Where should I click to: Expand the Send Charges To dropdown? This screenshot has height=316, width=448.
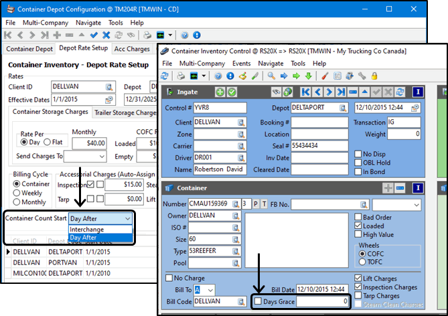[101, 156]
